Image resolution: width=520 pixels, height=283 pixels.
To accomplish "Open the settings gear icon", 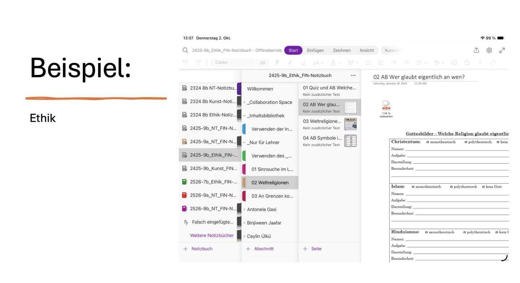I will point(489,50).
